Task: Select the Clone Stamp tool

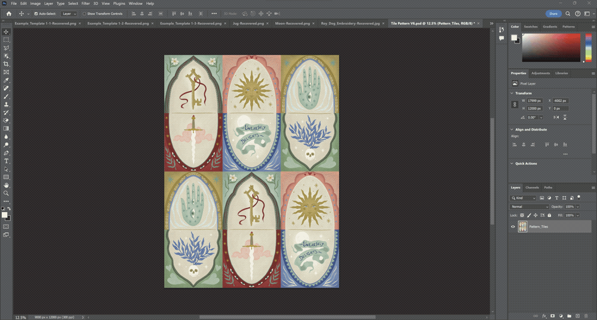Action: click(x=6, y=104)
